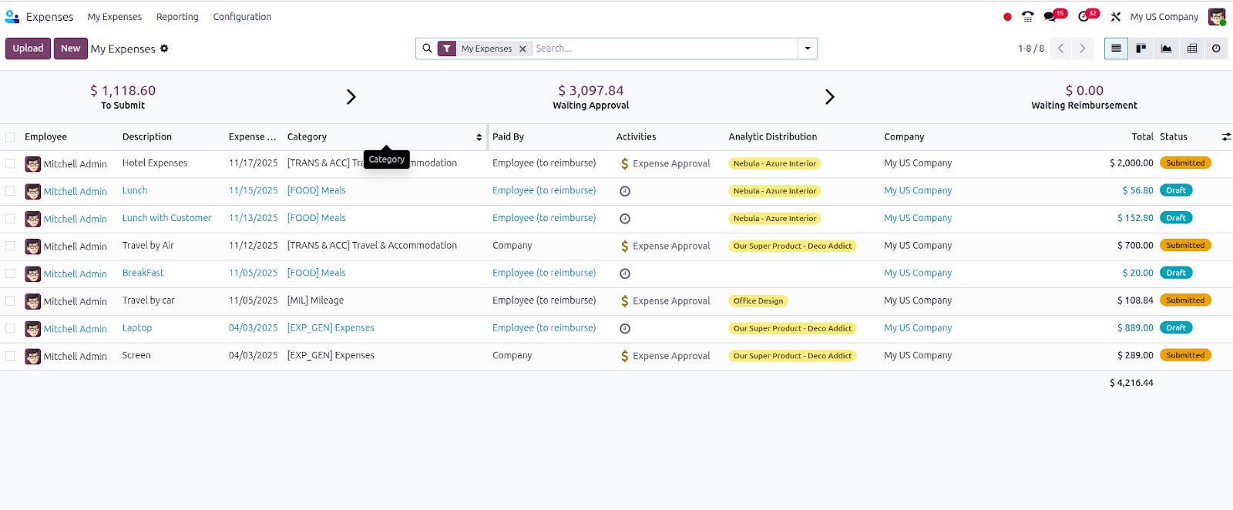Viewport: 1233px width, 510px height.
Task: Open the Reporting menu
Action: [x=177, y=16]
